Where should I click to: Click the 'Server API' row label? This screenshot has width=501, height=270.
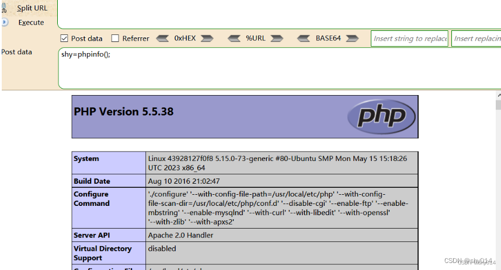click(92, 235)
